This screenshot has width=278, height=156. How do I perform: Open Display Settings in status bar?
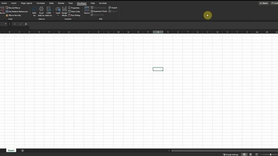pos(231,154)
